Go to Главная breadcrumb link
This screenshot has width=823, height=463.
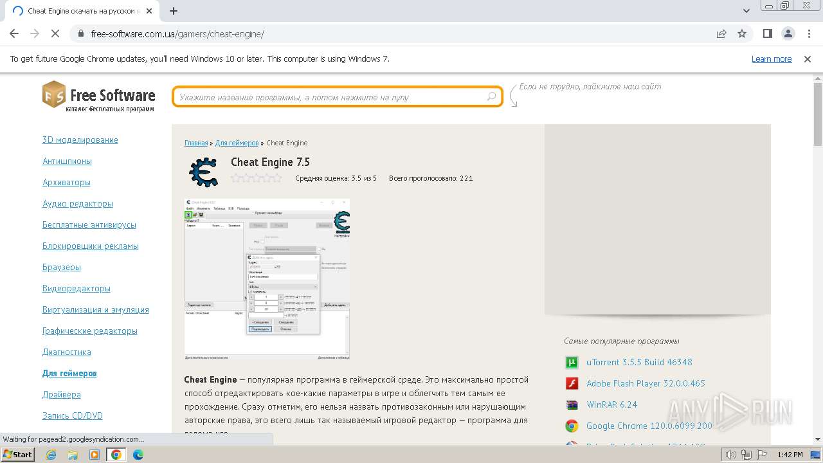click(196, 143)
